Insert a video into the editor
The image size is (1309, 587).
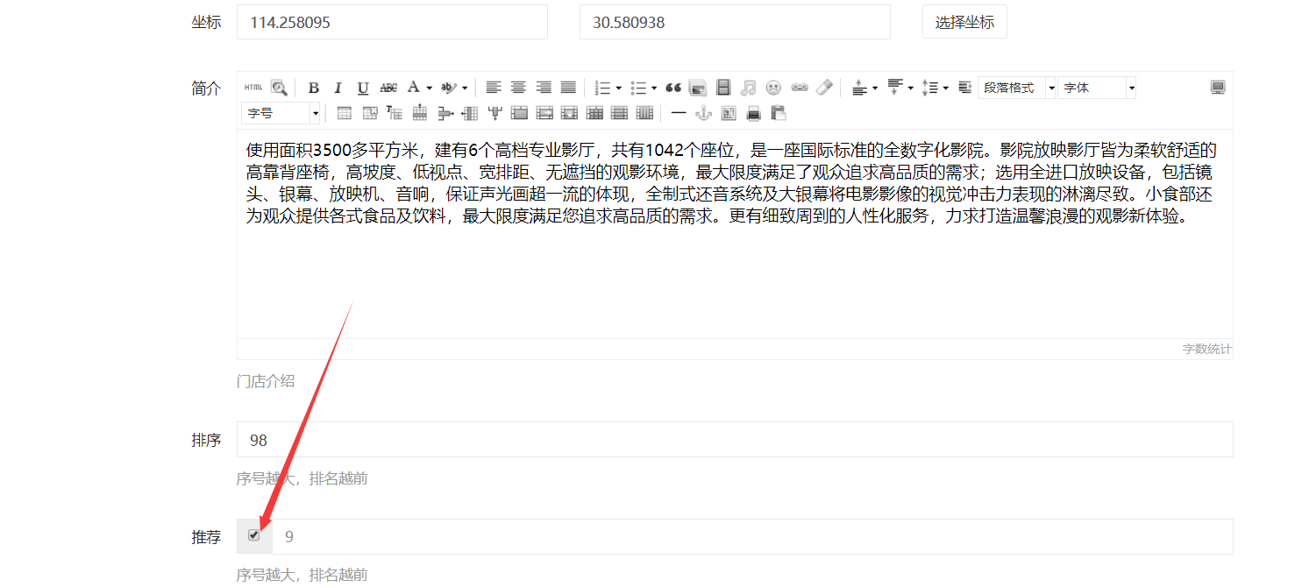(x=723, y=88)
